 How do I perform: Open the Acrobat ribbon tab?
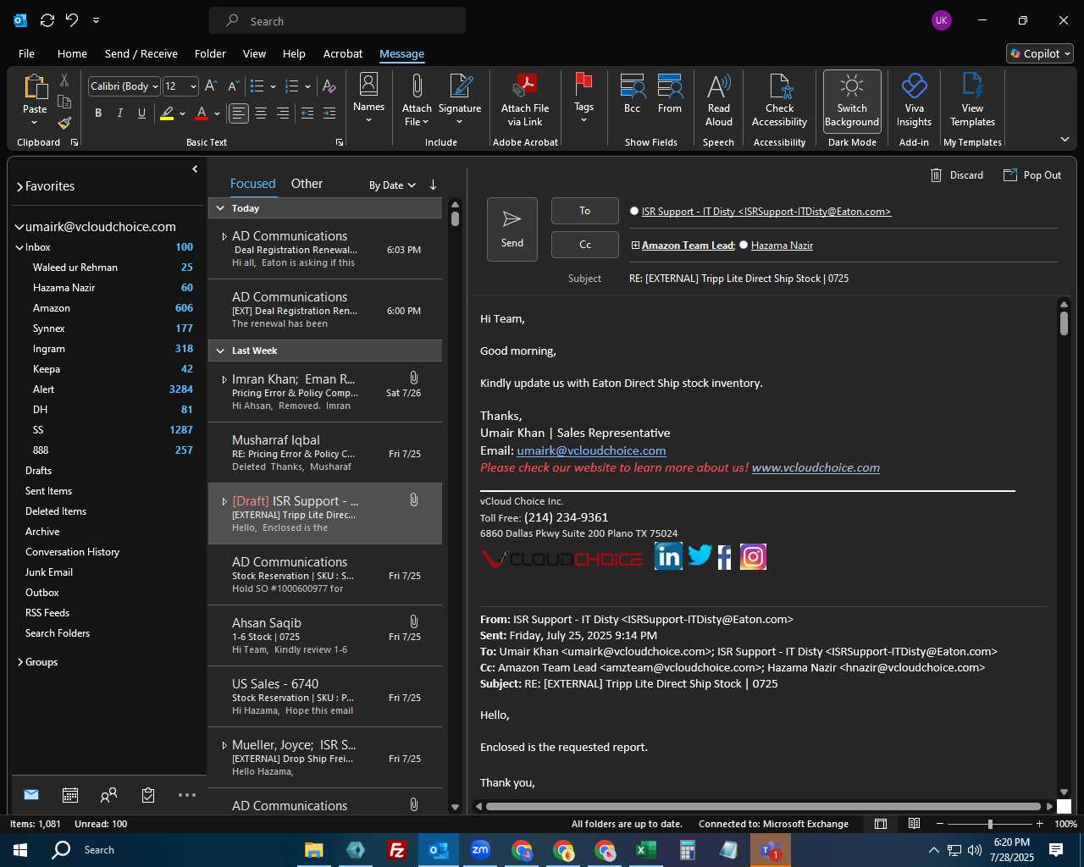click(343, 53)
